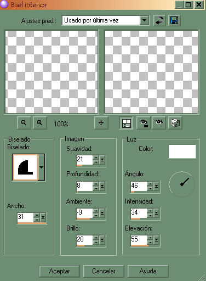This screenshot has width=206, height=281.
Task: Open the Elevación slider popup arrow
Action: 156,240
